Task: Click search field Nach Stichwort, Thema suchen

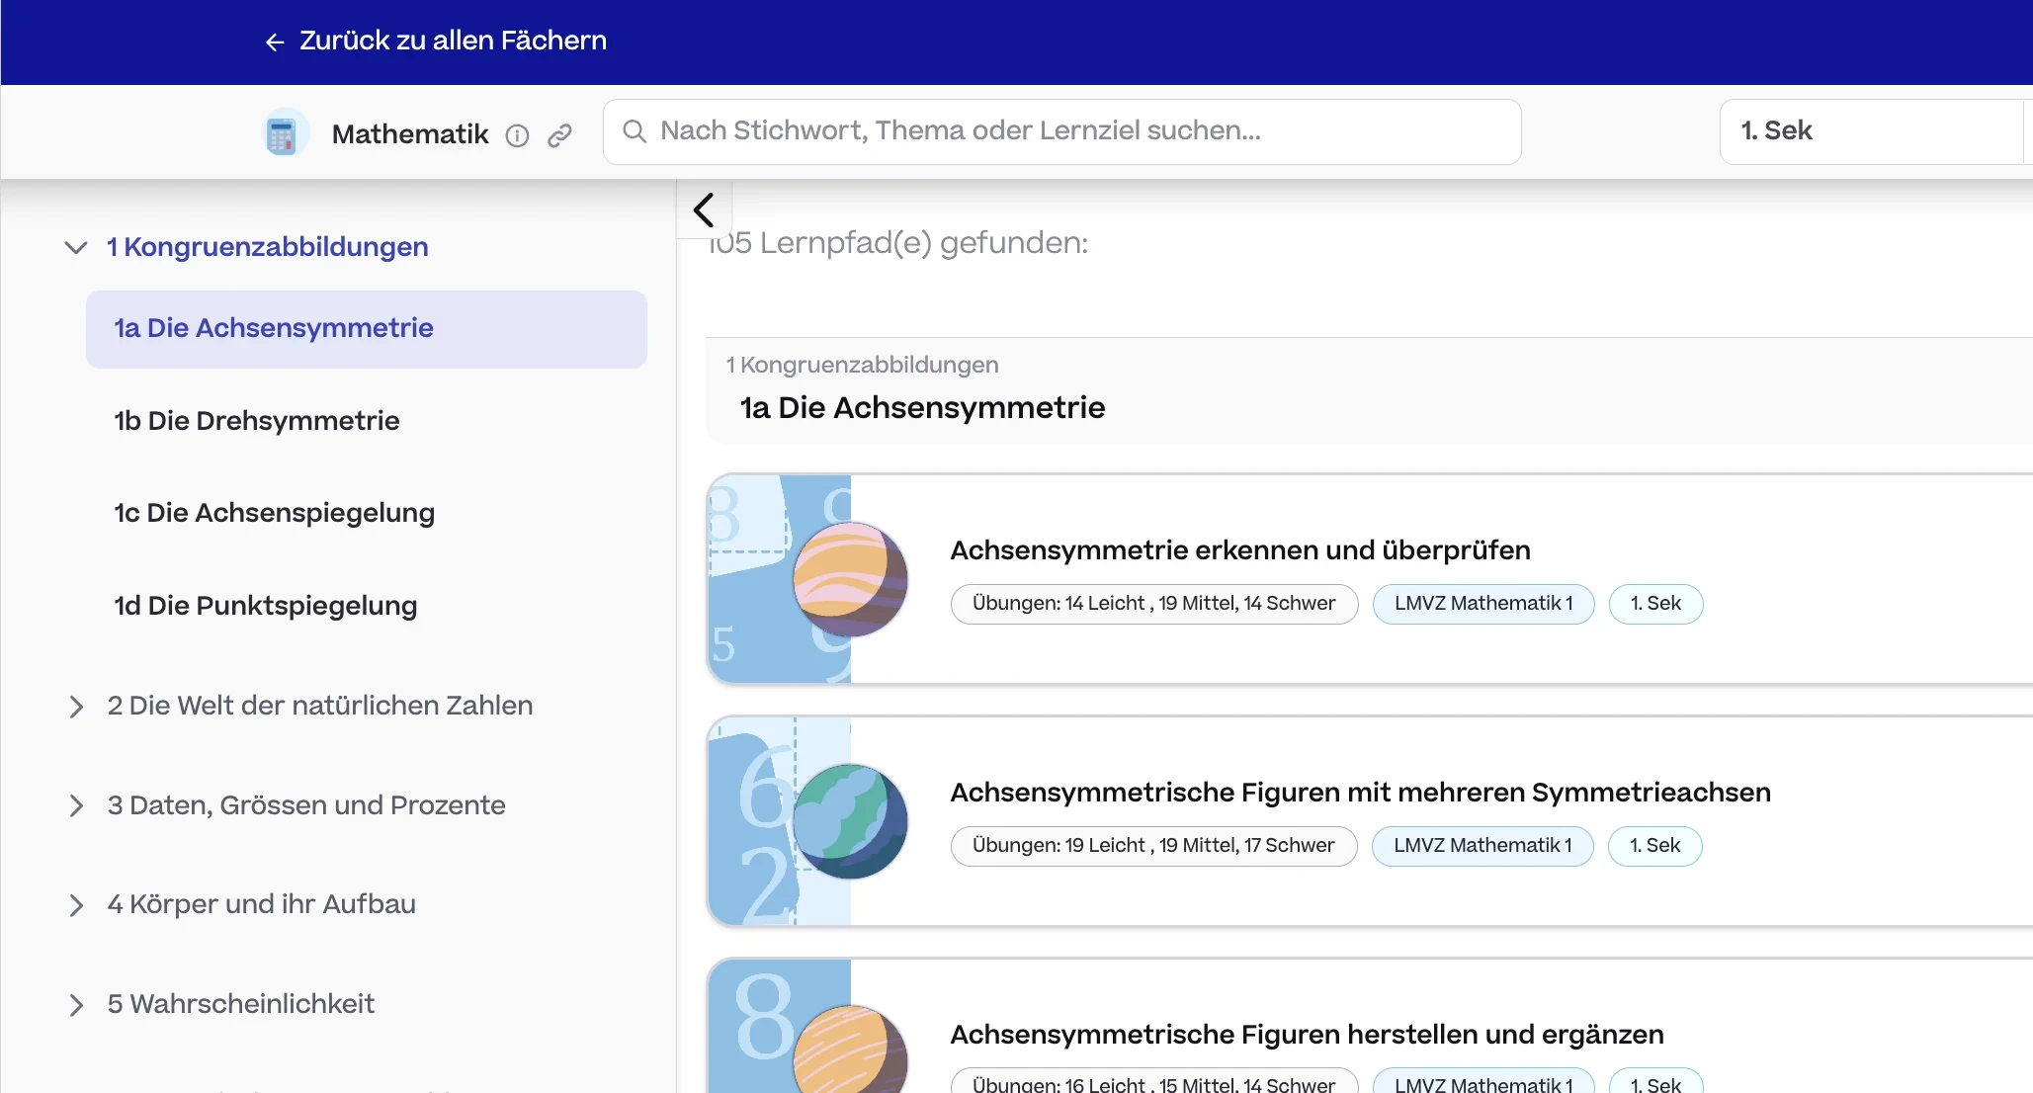Action: click(1062, 131)
